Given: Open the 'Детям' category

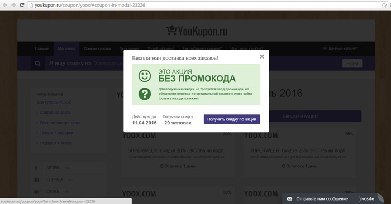Looking at the screenshot, I should pos(53,168).
